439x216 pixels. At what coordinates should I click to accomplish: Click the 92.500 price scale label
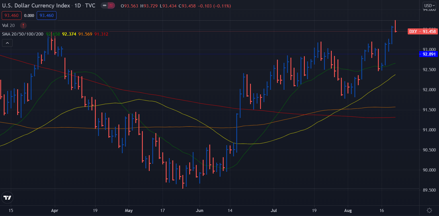429,70
